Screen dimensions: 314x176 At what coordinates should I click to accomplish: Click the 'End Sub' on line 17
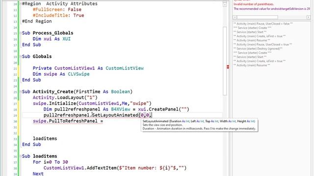(31, 44)
